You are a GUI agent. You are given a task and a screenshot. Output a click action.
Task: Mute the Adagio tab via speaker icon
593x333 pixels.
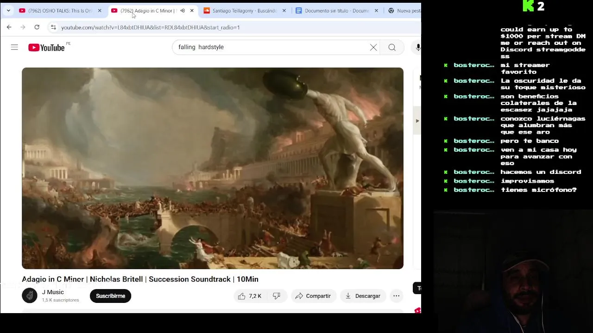click(183, 11)
